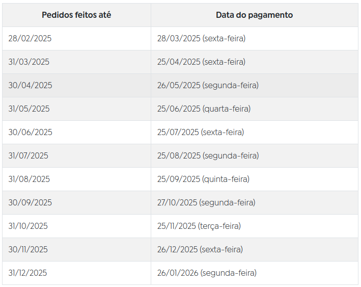Image resolution: width=361 pixels, height=287 pixels.
Task: Select the 28/02/2025 order deadline cell
Action: pyautogui.click(x=30, y=39)
